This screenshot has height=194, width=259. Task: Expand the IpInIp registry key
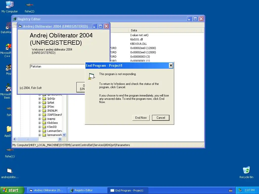pos(39,99)
